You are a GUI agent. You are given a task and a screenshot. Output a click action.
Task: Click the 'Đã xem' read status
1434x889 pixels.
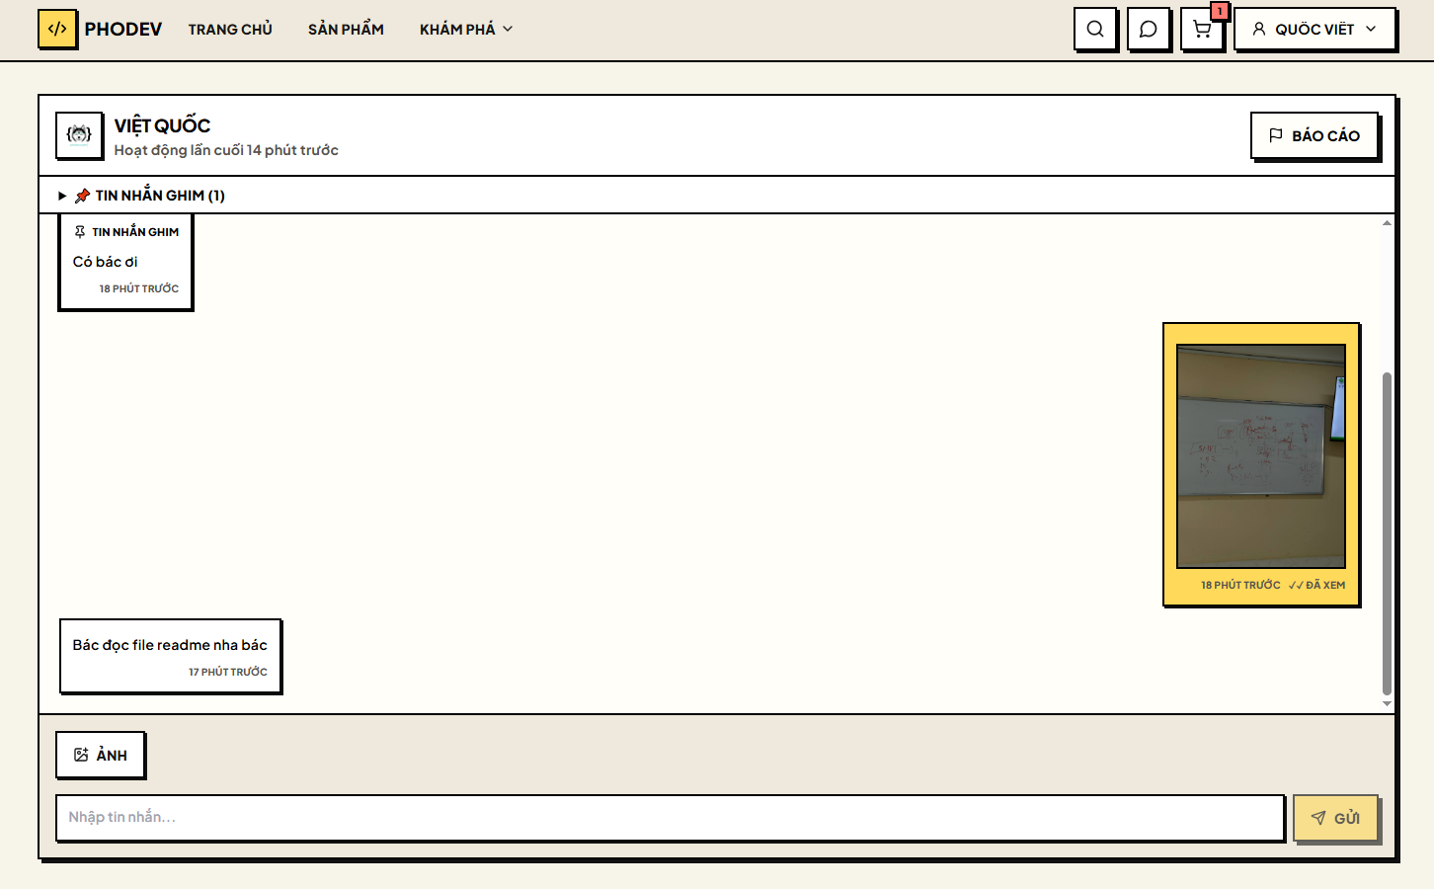coord(1316,585)
